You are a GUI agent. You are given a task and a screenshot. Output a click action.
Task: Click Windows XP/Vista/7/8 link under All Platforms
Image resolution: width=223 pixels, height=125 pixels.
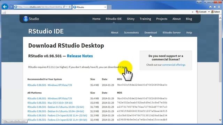pyautogui.click(x=49, y=98)
